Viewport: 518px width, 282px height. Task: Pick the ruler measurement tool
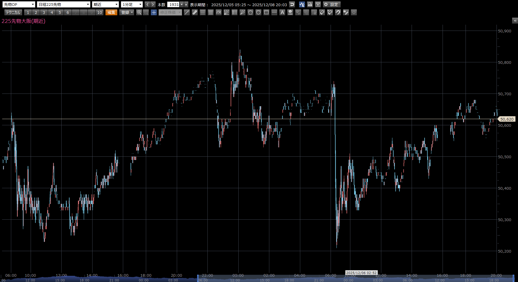(195, 12)
